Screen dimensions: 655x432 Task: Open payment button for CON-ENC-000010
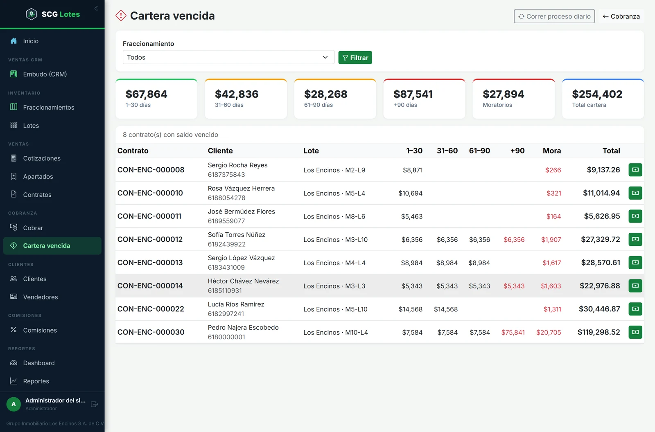(x=635, y=193)
